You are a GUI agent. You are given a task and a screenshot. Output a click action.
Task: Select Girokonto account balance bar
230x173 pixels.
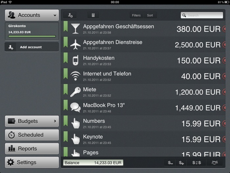click(32, 36)
